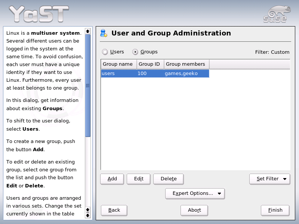The width and height of the screenshot is (299, 224).
Task: Click the help panel's vertical scrollbar thumb
Action: click(88, 85)
